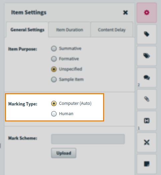Click the Upload button
161x175 pixels.
[64, 153]
